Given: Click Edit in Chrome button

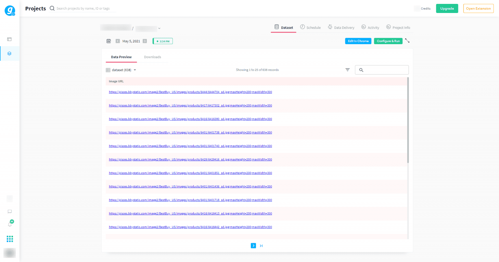Looking at the screenshot, I should 358,41.
